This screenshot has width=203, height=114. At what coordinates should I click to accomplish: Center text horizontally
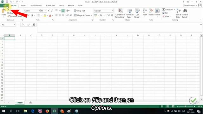[x=60, y=16]
